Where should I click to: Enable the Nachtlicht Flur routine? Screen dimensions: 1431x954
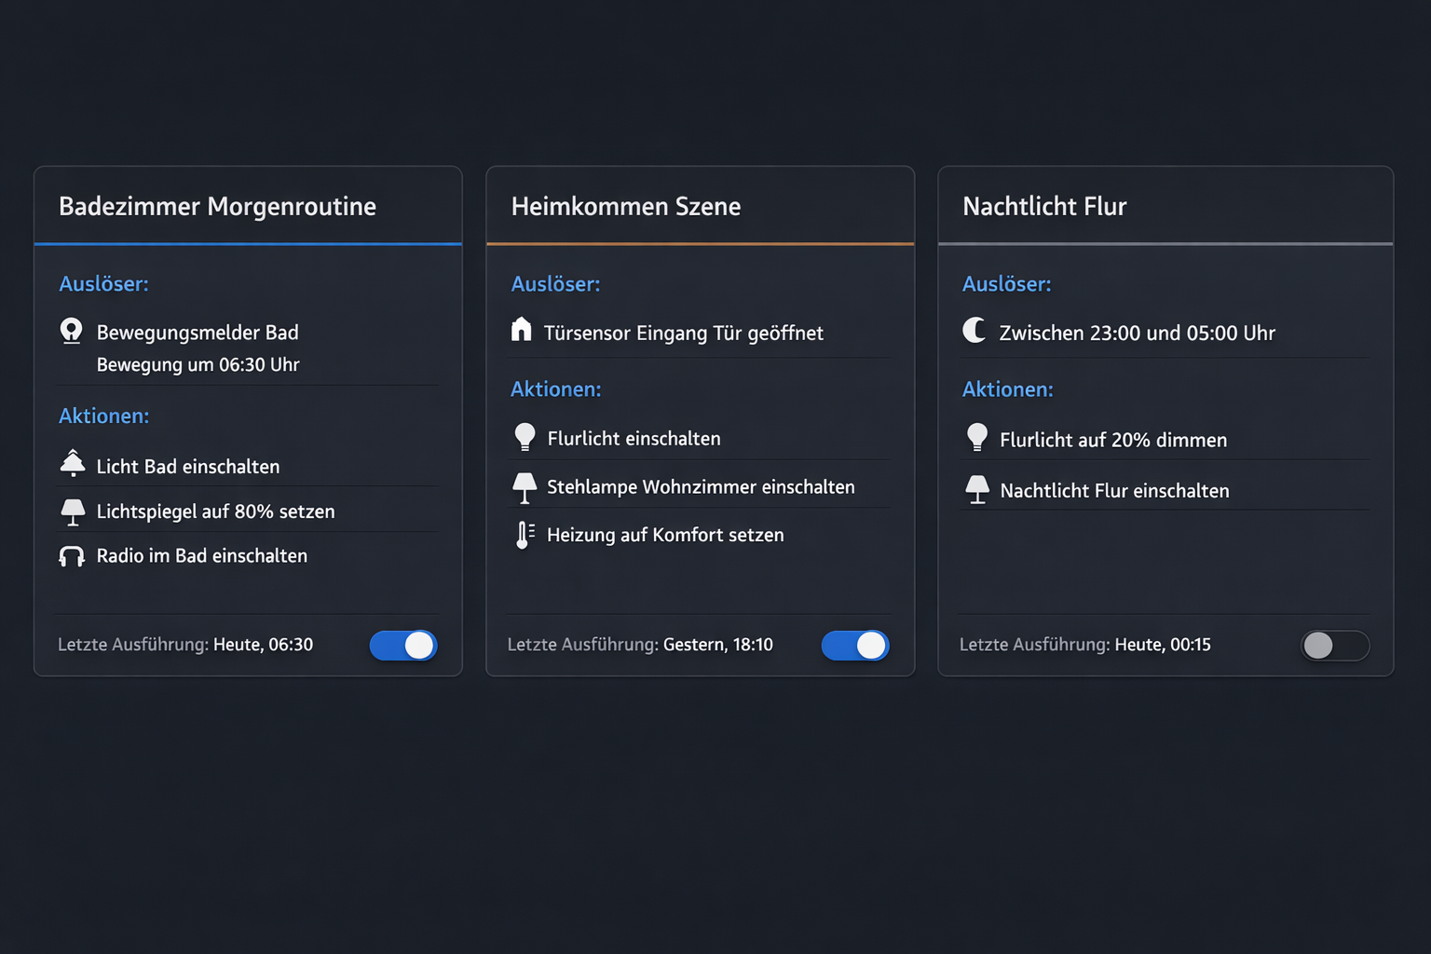coord(1335,645)
